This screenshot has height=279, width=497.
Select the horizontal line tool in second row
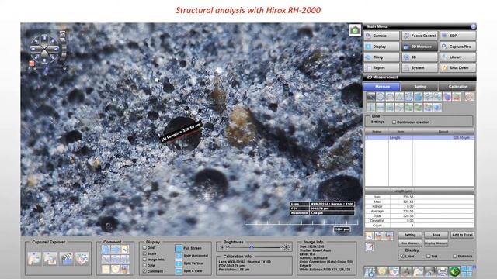click(380, 107)
